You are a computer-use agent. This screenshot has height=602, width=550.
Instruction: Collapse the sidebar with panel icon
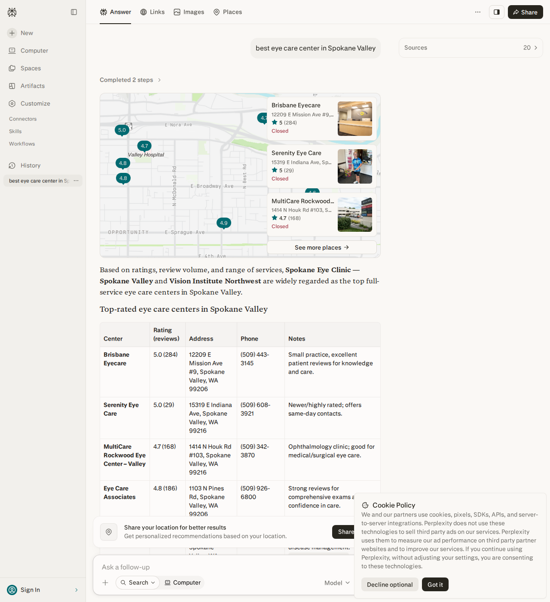(x=74, y=12)
